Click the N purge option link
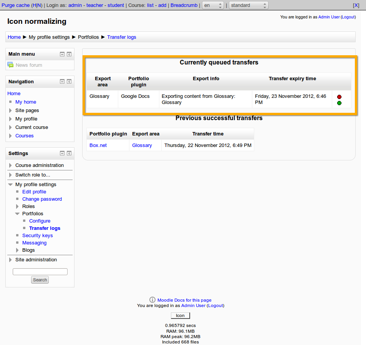Screen dimensions: 366x345 (x=39, y=5)
